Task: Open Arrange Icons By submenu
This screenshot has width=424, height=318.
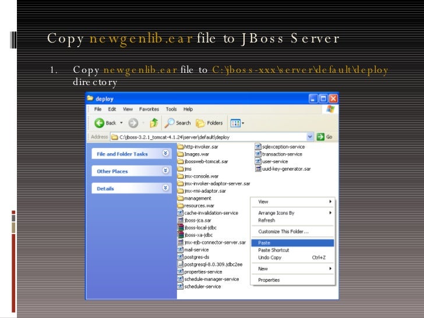Action: [292, 213]
